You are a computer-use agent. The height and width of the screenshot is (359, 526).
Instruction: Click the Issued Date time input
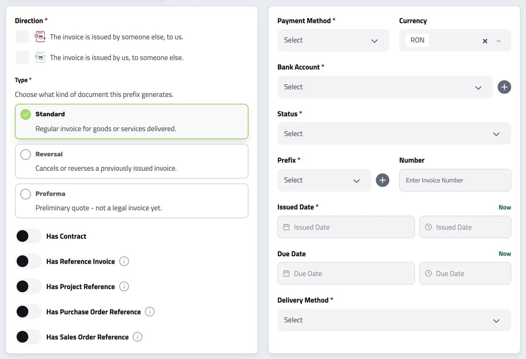(x=465, y=227)
